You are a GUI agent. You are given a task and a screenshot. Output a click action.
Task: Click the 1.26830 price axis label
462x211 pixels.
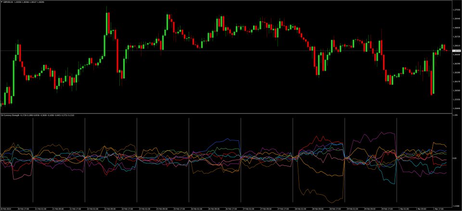click(457, 28)
